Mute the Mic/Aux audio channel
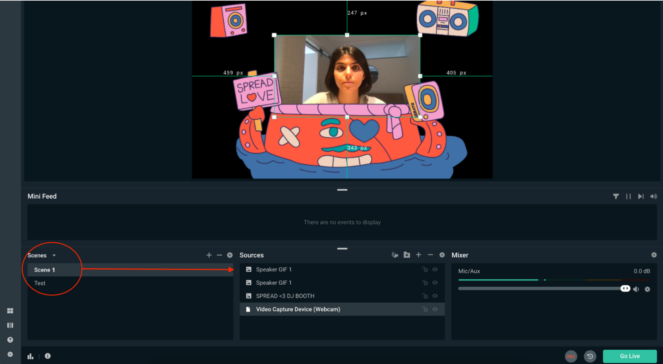Viewport: 663px width, 364px height. [636, 289]
